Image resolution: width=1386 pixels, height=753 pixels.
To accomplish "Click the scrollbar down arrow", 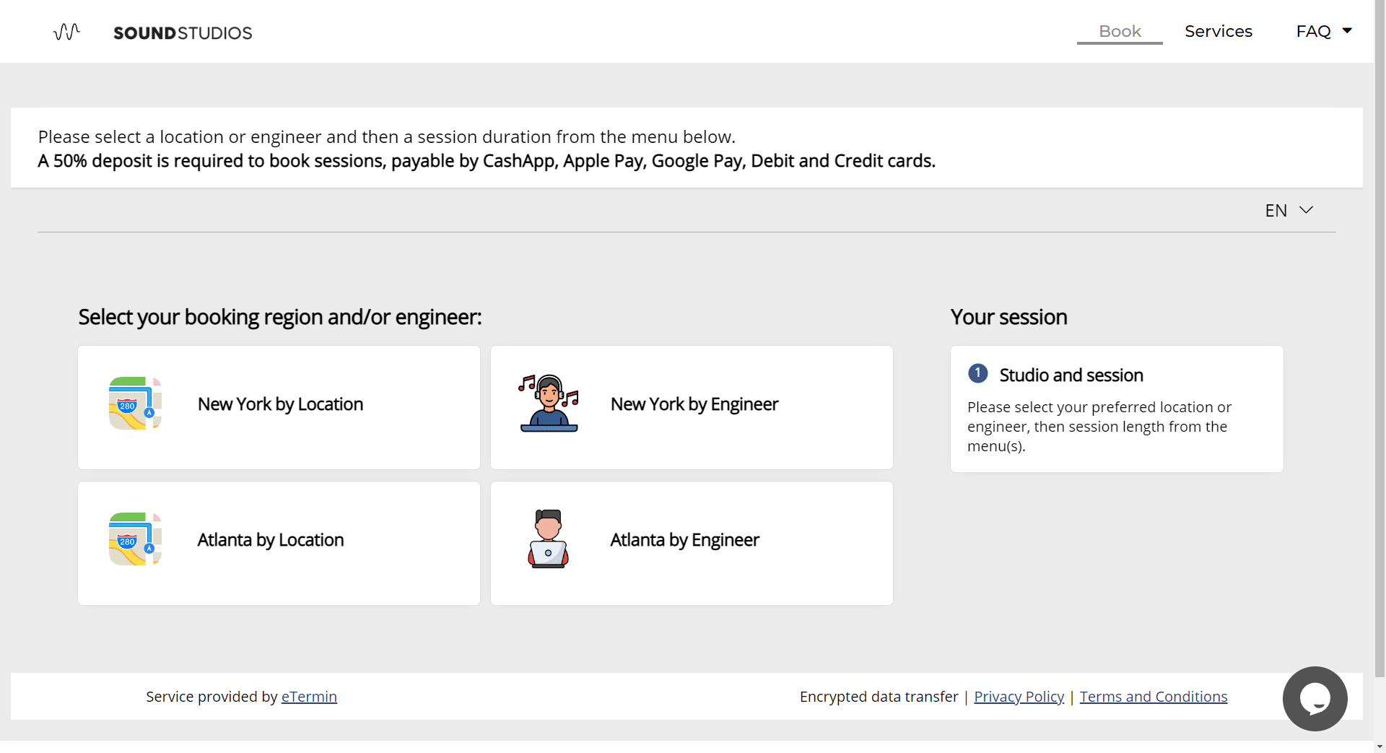I will pos(1380,747).
